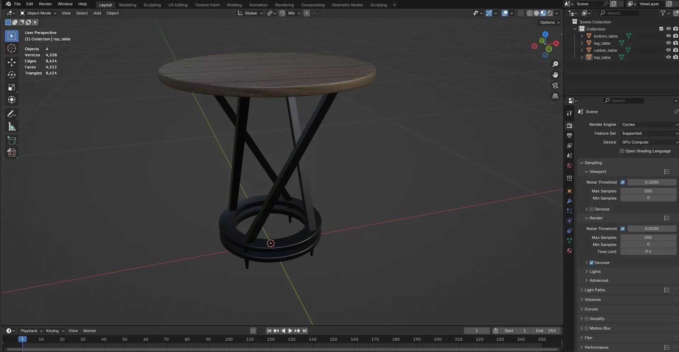Viewport: 679px width, 352px height.
Task: Disable top_table in renders
Action: (675, 57)
